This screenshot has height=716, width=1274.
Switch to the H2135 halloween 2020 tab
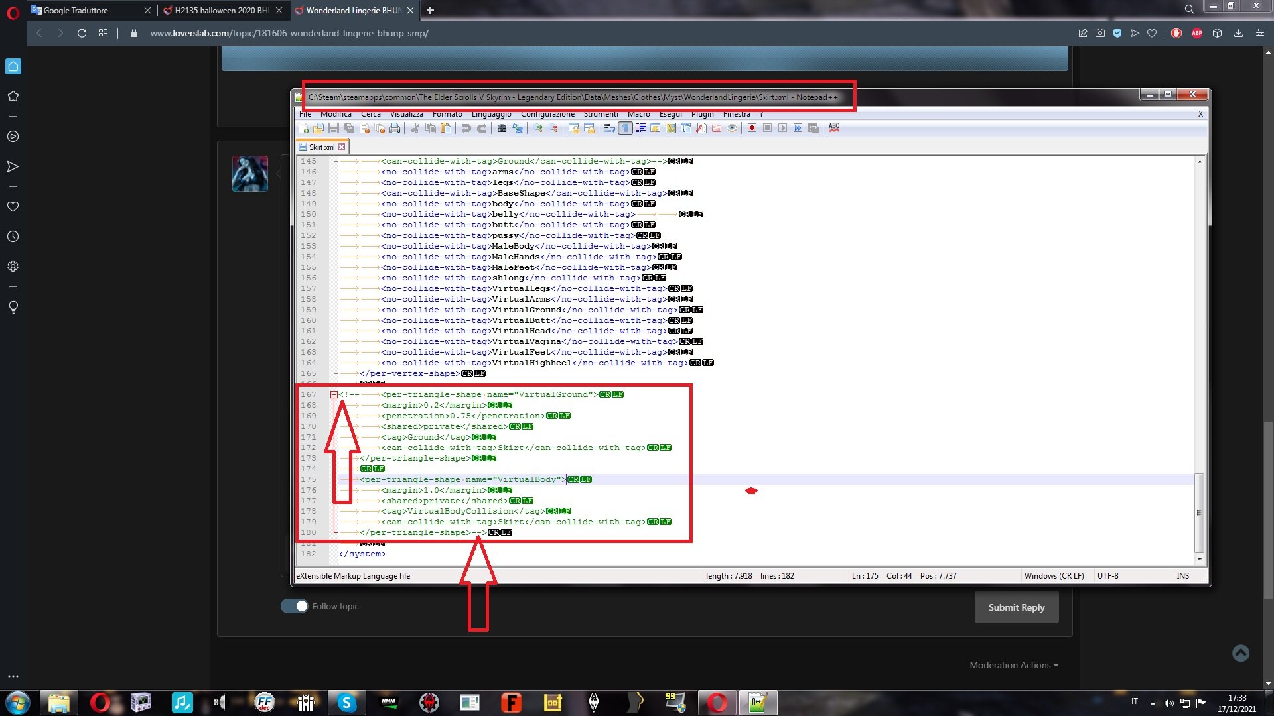[x=222, y=10]
